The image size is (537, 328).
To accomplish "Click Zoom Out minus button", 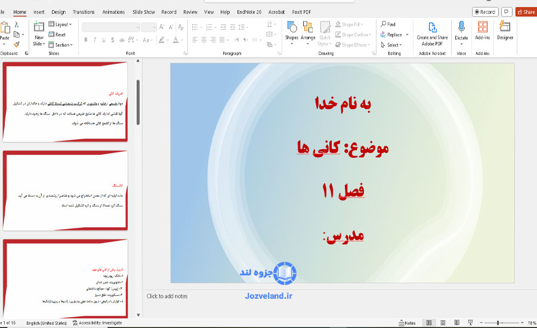I will pos(481,323).
